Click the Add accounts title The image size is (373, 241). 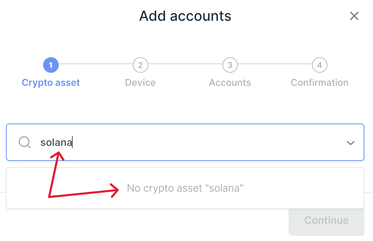pos(185,16)
